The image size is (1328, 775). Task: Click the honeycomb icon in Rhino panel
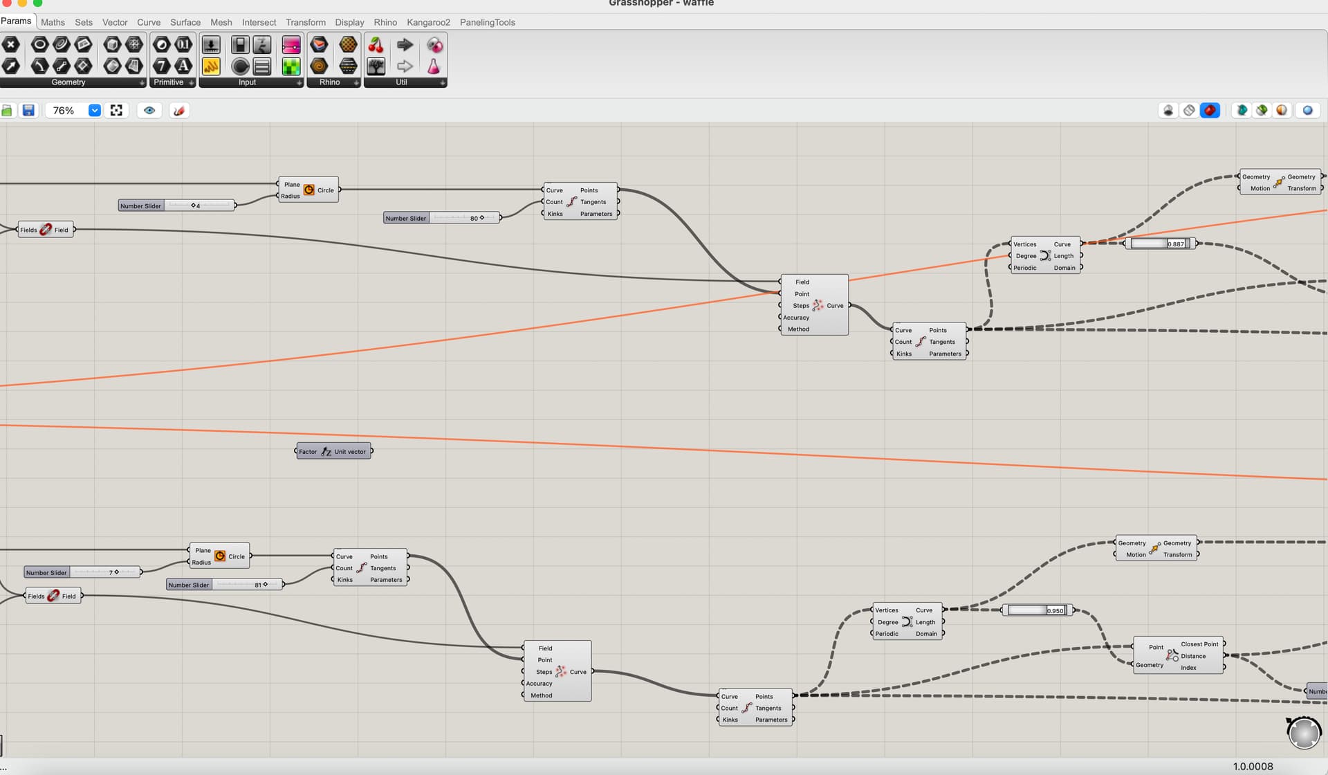click(x=348, y=45)
